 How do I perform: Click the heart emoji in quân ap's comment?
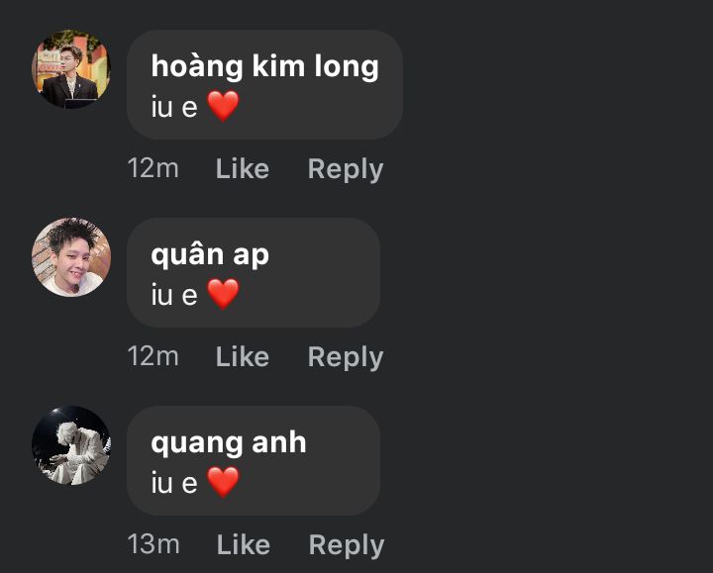tap(223, 295)
